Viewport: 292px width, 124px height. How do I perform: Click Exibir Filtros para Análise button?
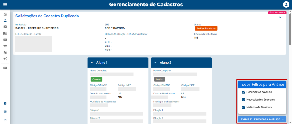coord(262,119)
